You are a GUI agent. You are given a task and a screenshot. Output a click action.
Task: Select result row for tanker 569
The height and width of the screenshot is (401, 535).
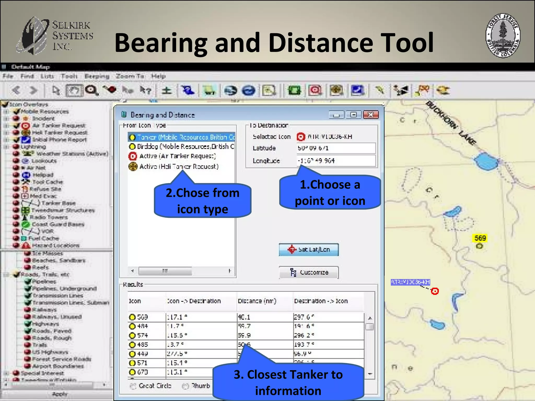[246, 317]
